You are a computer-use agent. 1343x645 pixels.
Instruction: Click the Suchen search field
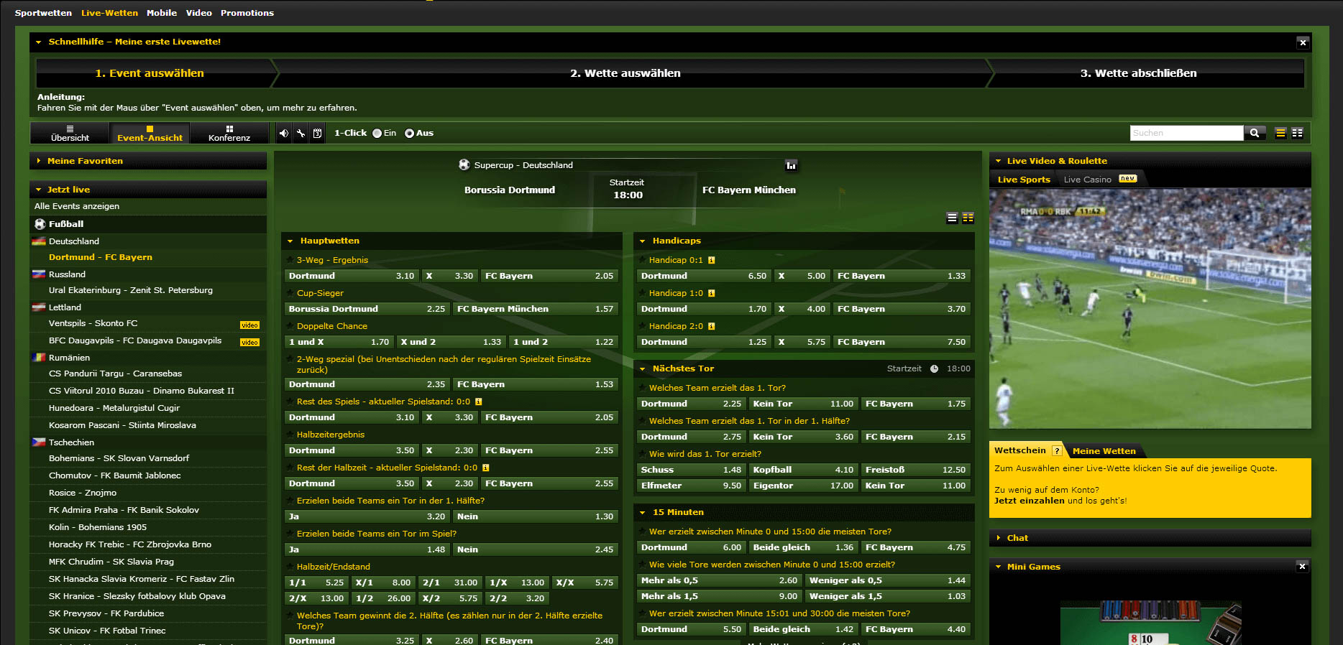1186,133
